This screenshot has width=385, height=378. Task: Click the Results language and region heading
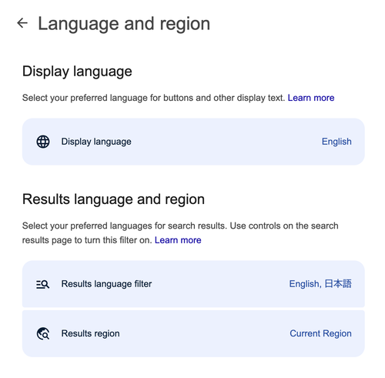[113, 199]
